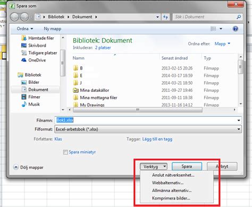The width and height of the screenshot is (252, 207).
Task: Click the search magnifier icon
Action: tap(239, 17)
